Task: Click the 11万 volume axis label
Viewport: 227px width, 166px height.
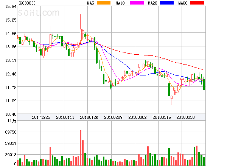Action: pos(12,121)
